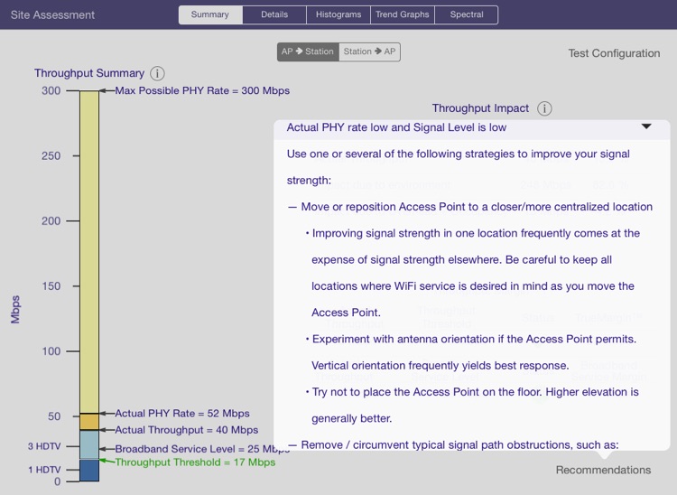Click 'Actual PHY Rate = 52 Mbps' label
This screenshot has width=677, height=495.
pos(182,414)
